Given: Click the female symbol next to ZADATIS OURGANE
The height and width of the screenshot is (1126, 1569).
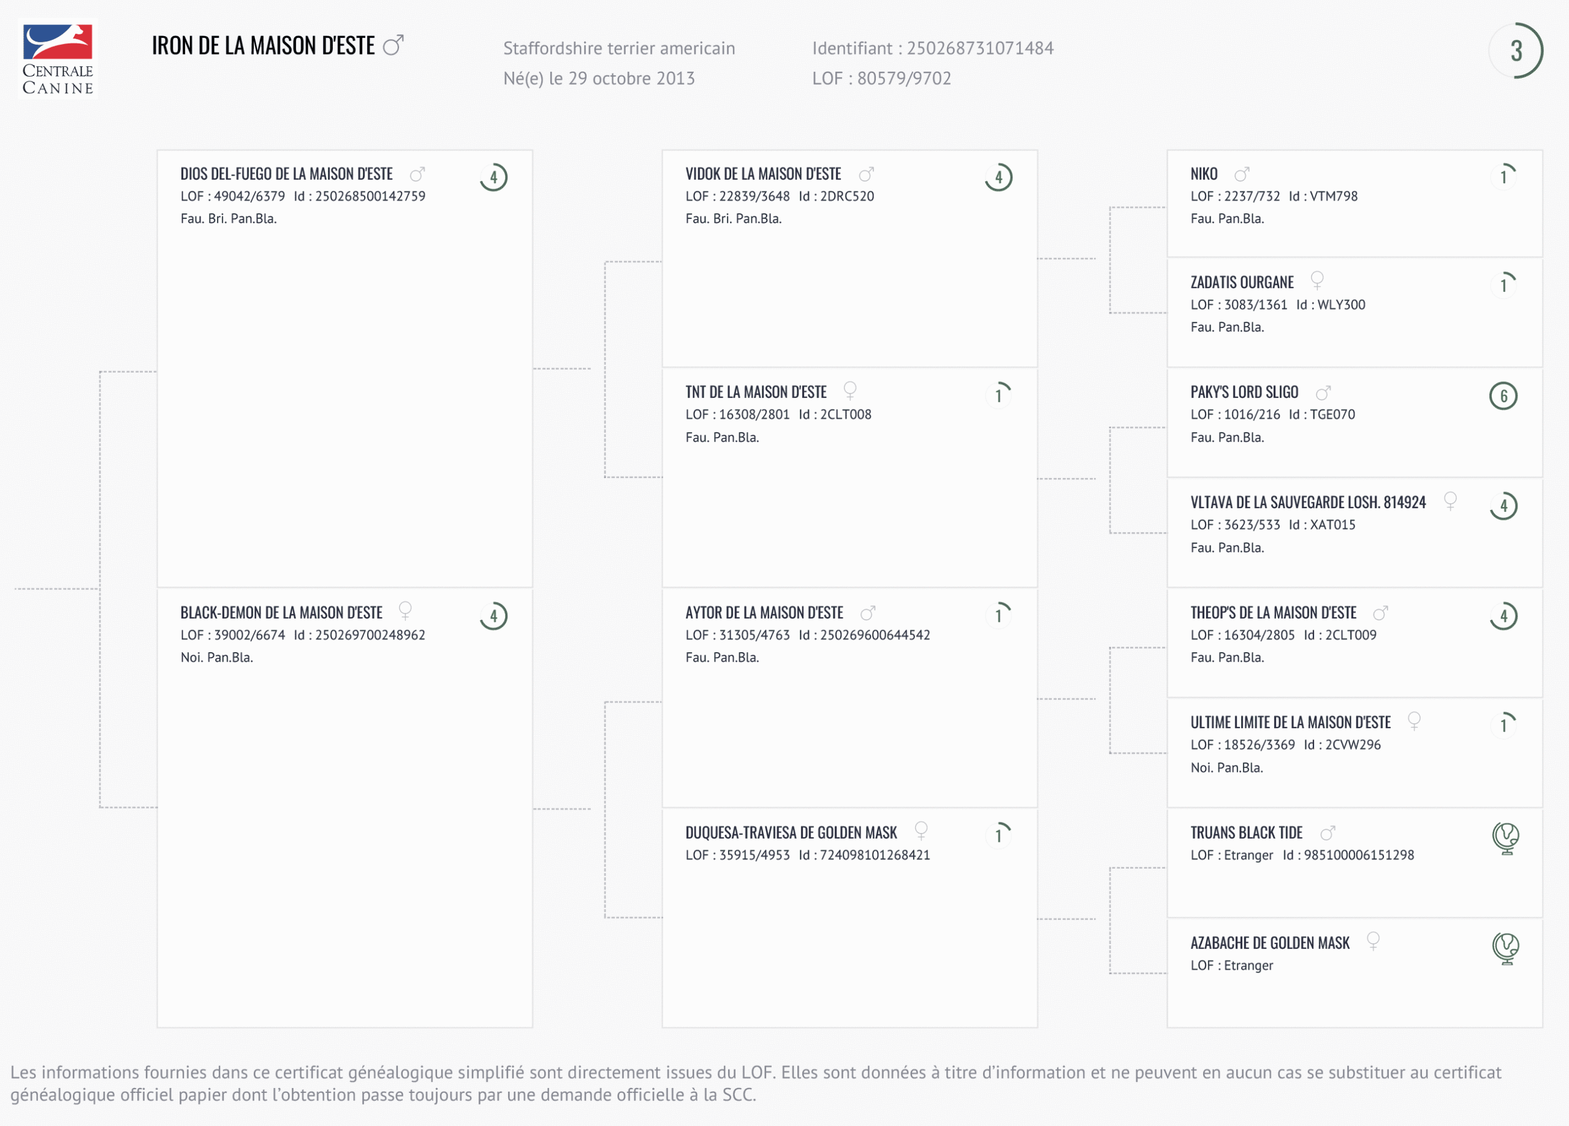Looking at the screenshot, I should 1317,280.
